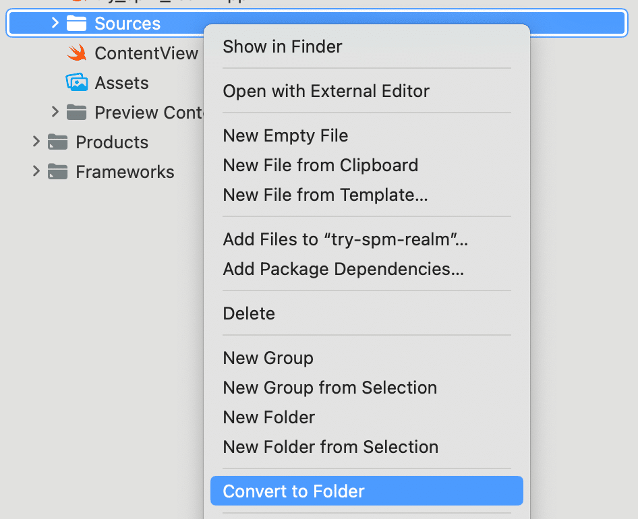The image size is (638, 519).
Task: Expand the Products group
Action: pyautogui.click(x=36, y=142)
